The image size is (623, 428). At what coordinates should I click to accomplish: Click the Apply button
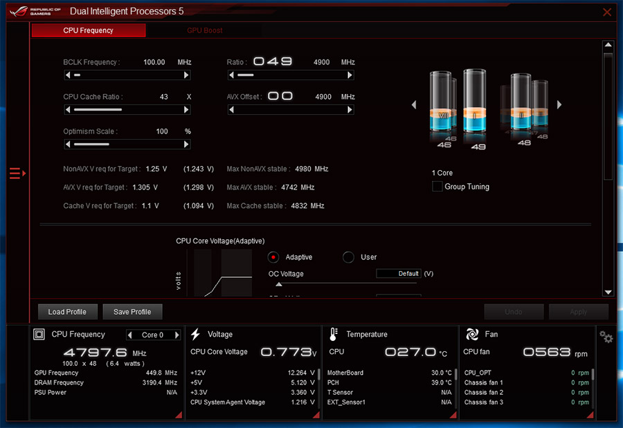pos(579,312)
